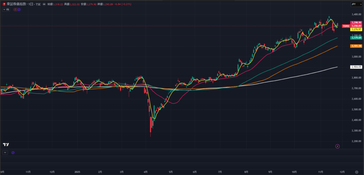This screenshot has width=364, height=175.
Task: Select the 3,276.97 yellow price label
Action: [x=356, y=30]
